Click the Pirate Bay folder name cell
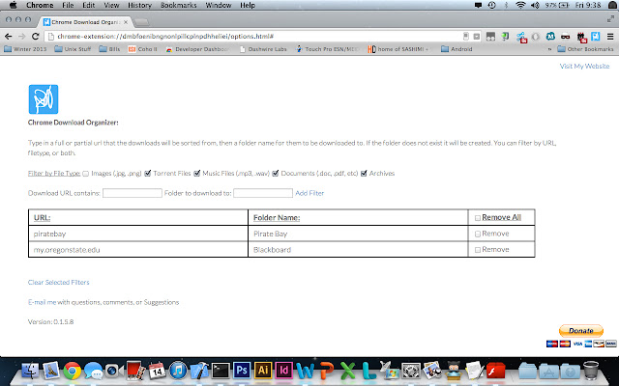The width and height of the screenshot is (619, 386). 358,234
